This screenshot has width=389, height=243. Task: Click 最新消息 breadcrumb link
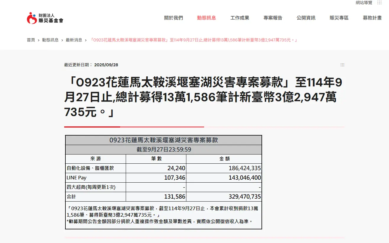coord(74,40)
